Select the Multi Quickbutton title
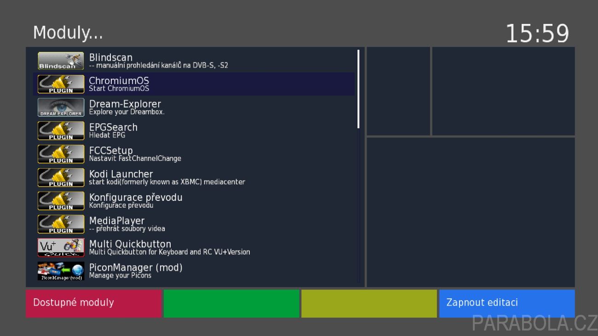This screenshot has width=598, height=336. 130,244
